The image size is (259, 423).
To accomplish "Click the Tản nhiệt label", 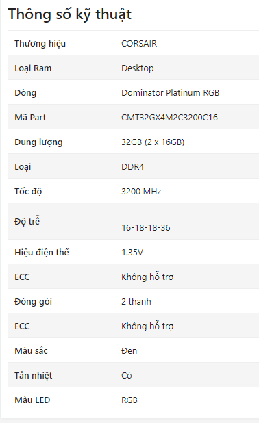I will pyautogui.click(x=33, y=375).
